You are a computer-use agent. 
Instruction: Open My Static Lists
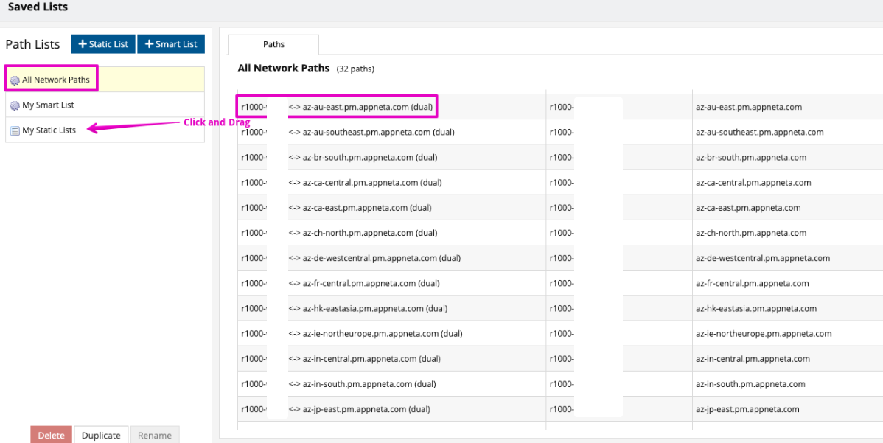[x=49, y=130]
